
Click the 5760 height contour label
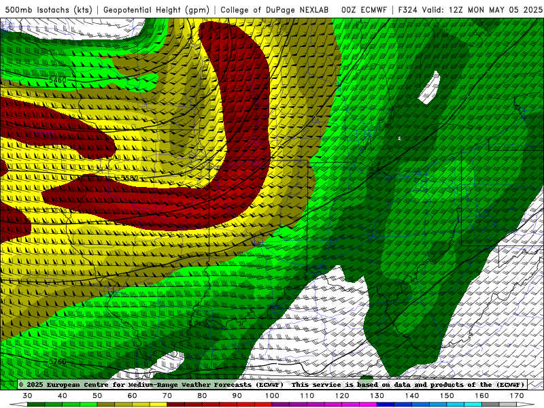tap(57, 362)
